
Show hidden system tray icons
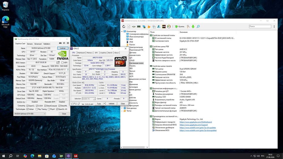(x=251, y=156)
